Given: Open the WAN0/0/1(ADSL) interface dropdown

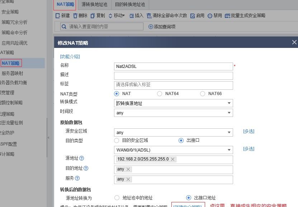Looking at the screenshot, I should 230,150.
